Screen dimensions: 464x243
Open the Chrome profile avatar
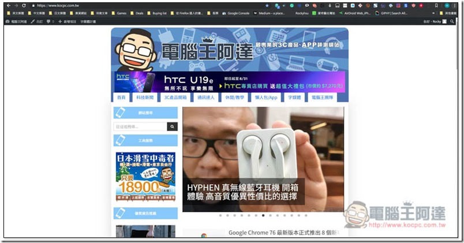pyautogui.click(x=447, y=6)
